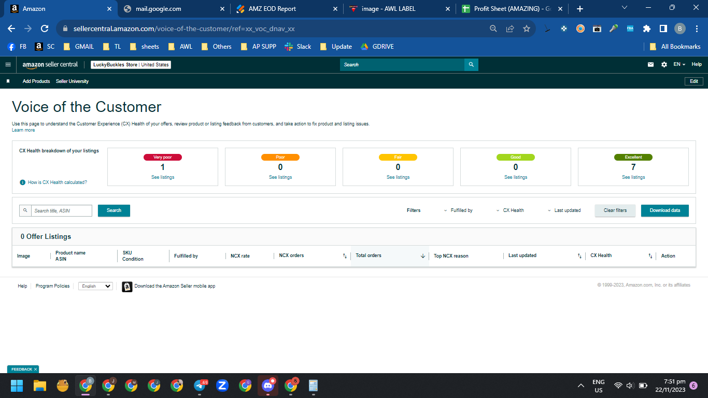Open Chrome three-dot menu
Screen dimensions: 708x398
[x=697, y=29]
